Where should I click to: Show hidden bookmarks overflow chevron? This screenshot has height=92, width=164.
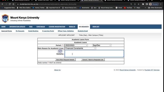[x=145, y=8]
